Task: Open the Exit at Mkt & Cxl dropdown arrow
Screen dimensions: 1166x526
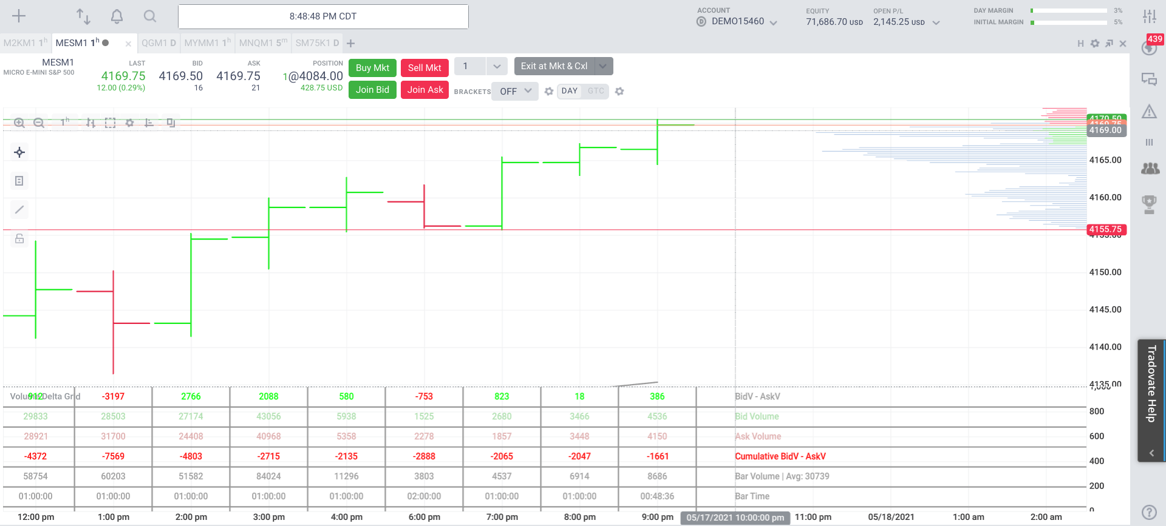Action: click(603, 66)
